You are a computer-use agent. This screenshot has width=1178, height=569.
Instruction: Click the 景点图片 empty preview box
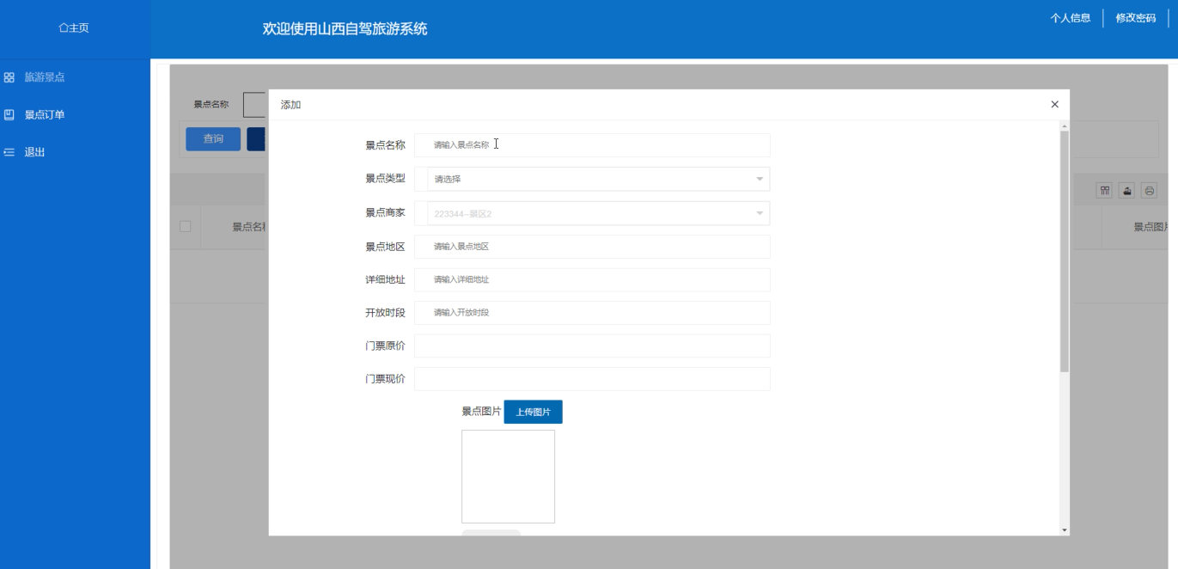tap(508, 476)
